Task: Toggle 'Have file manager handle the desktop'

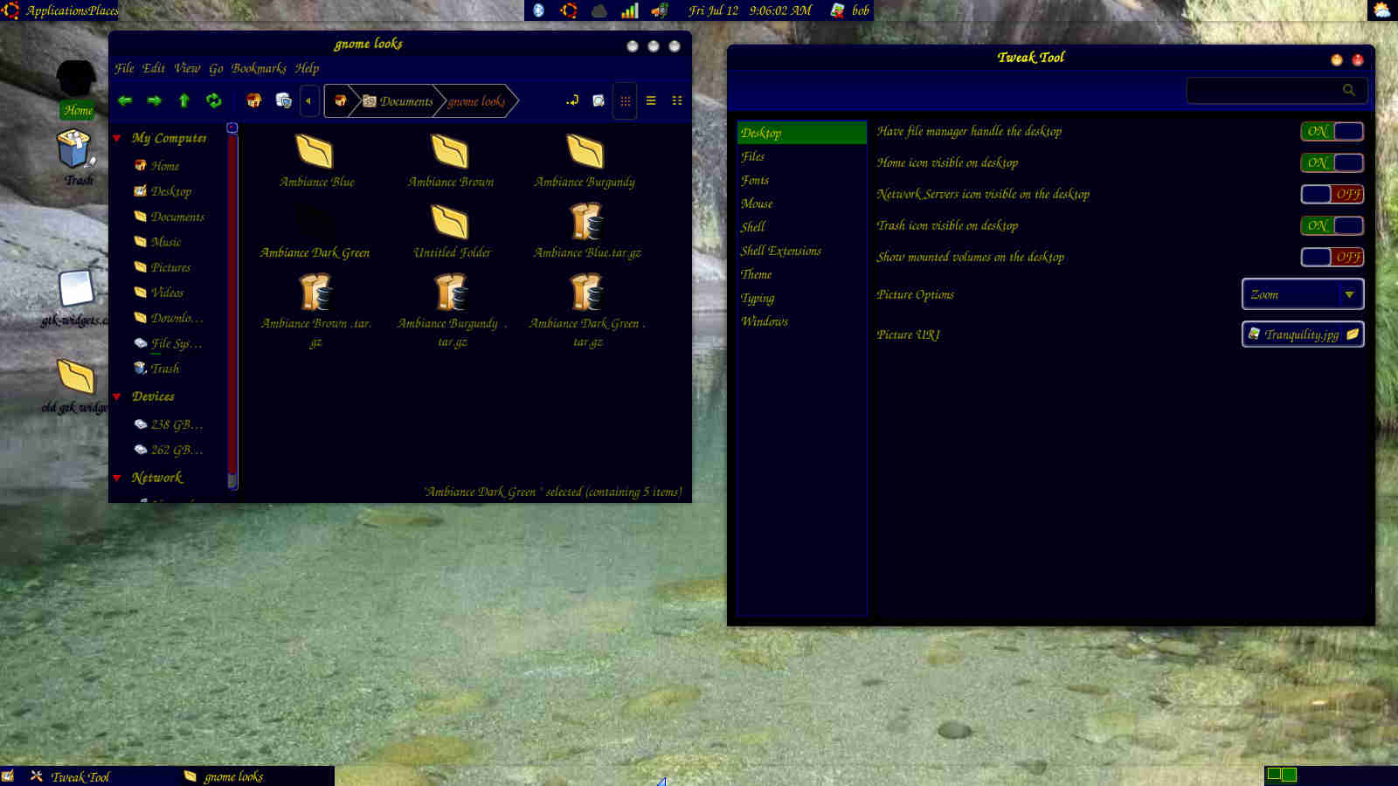Action: click(x=1332, y=131)
